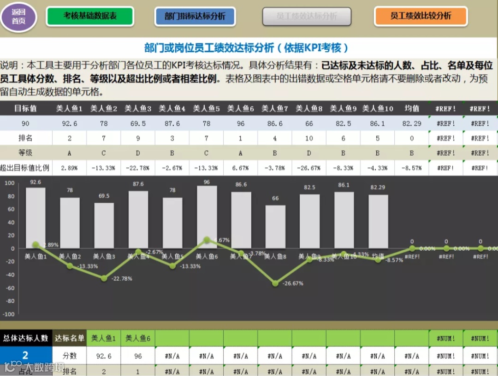Click the chart bar labeled 92.6

tap(36, 217)
